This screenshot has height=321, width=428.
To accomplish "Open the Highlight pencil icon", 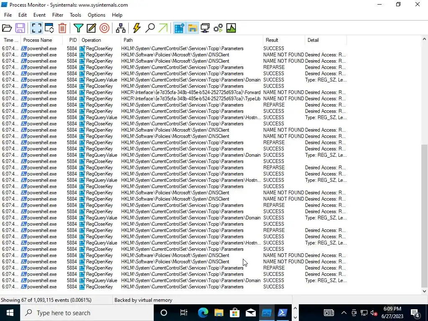I will point(91,28).
